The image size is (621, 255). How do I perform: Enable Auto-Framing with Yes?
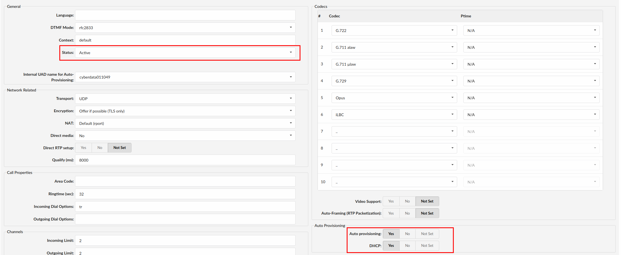click(391, 213)
